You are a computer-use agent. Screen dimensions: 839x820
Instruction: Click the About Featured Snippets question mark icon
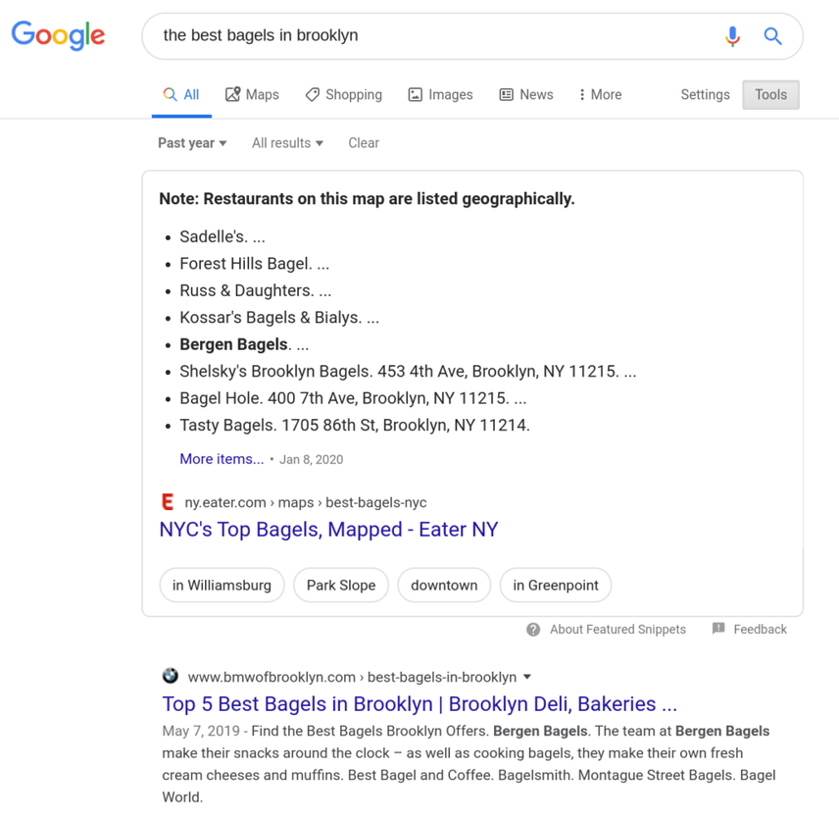click(x=531, y=629)
